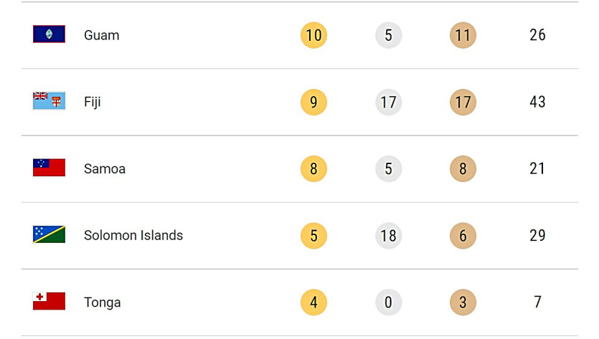Click Guam's bronze medal badge
This screenshot has width=599, height=339.
coord(463,35)
